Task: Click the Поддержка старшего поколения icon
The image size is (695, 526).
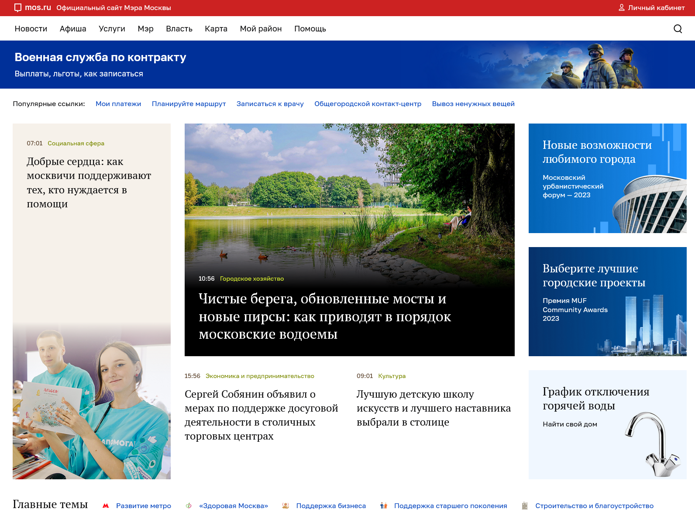Action: [x=384, y=506]
